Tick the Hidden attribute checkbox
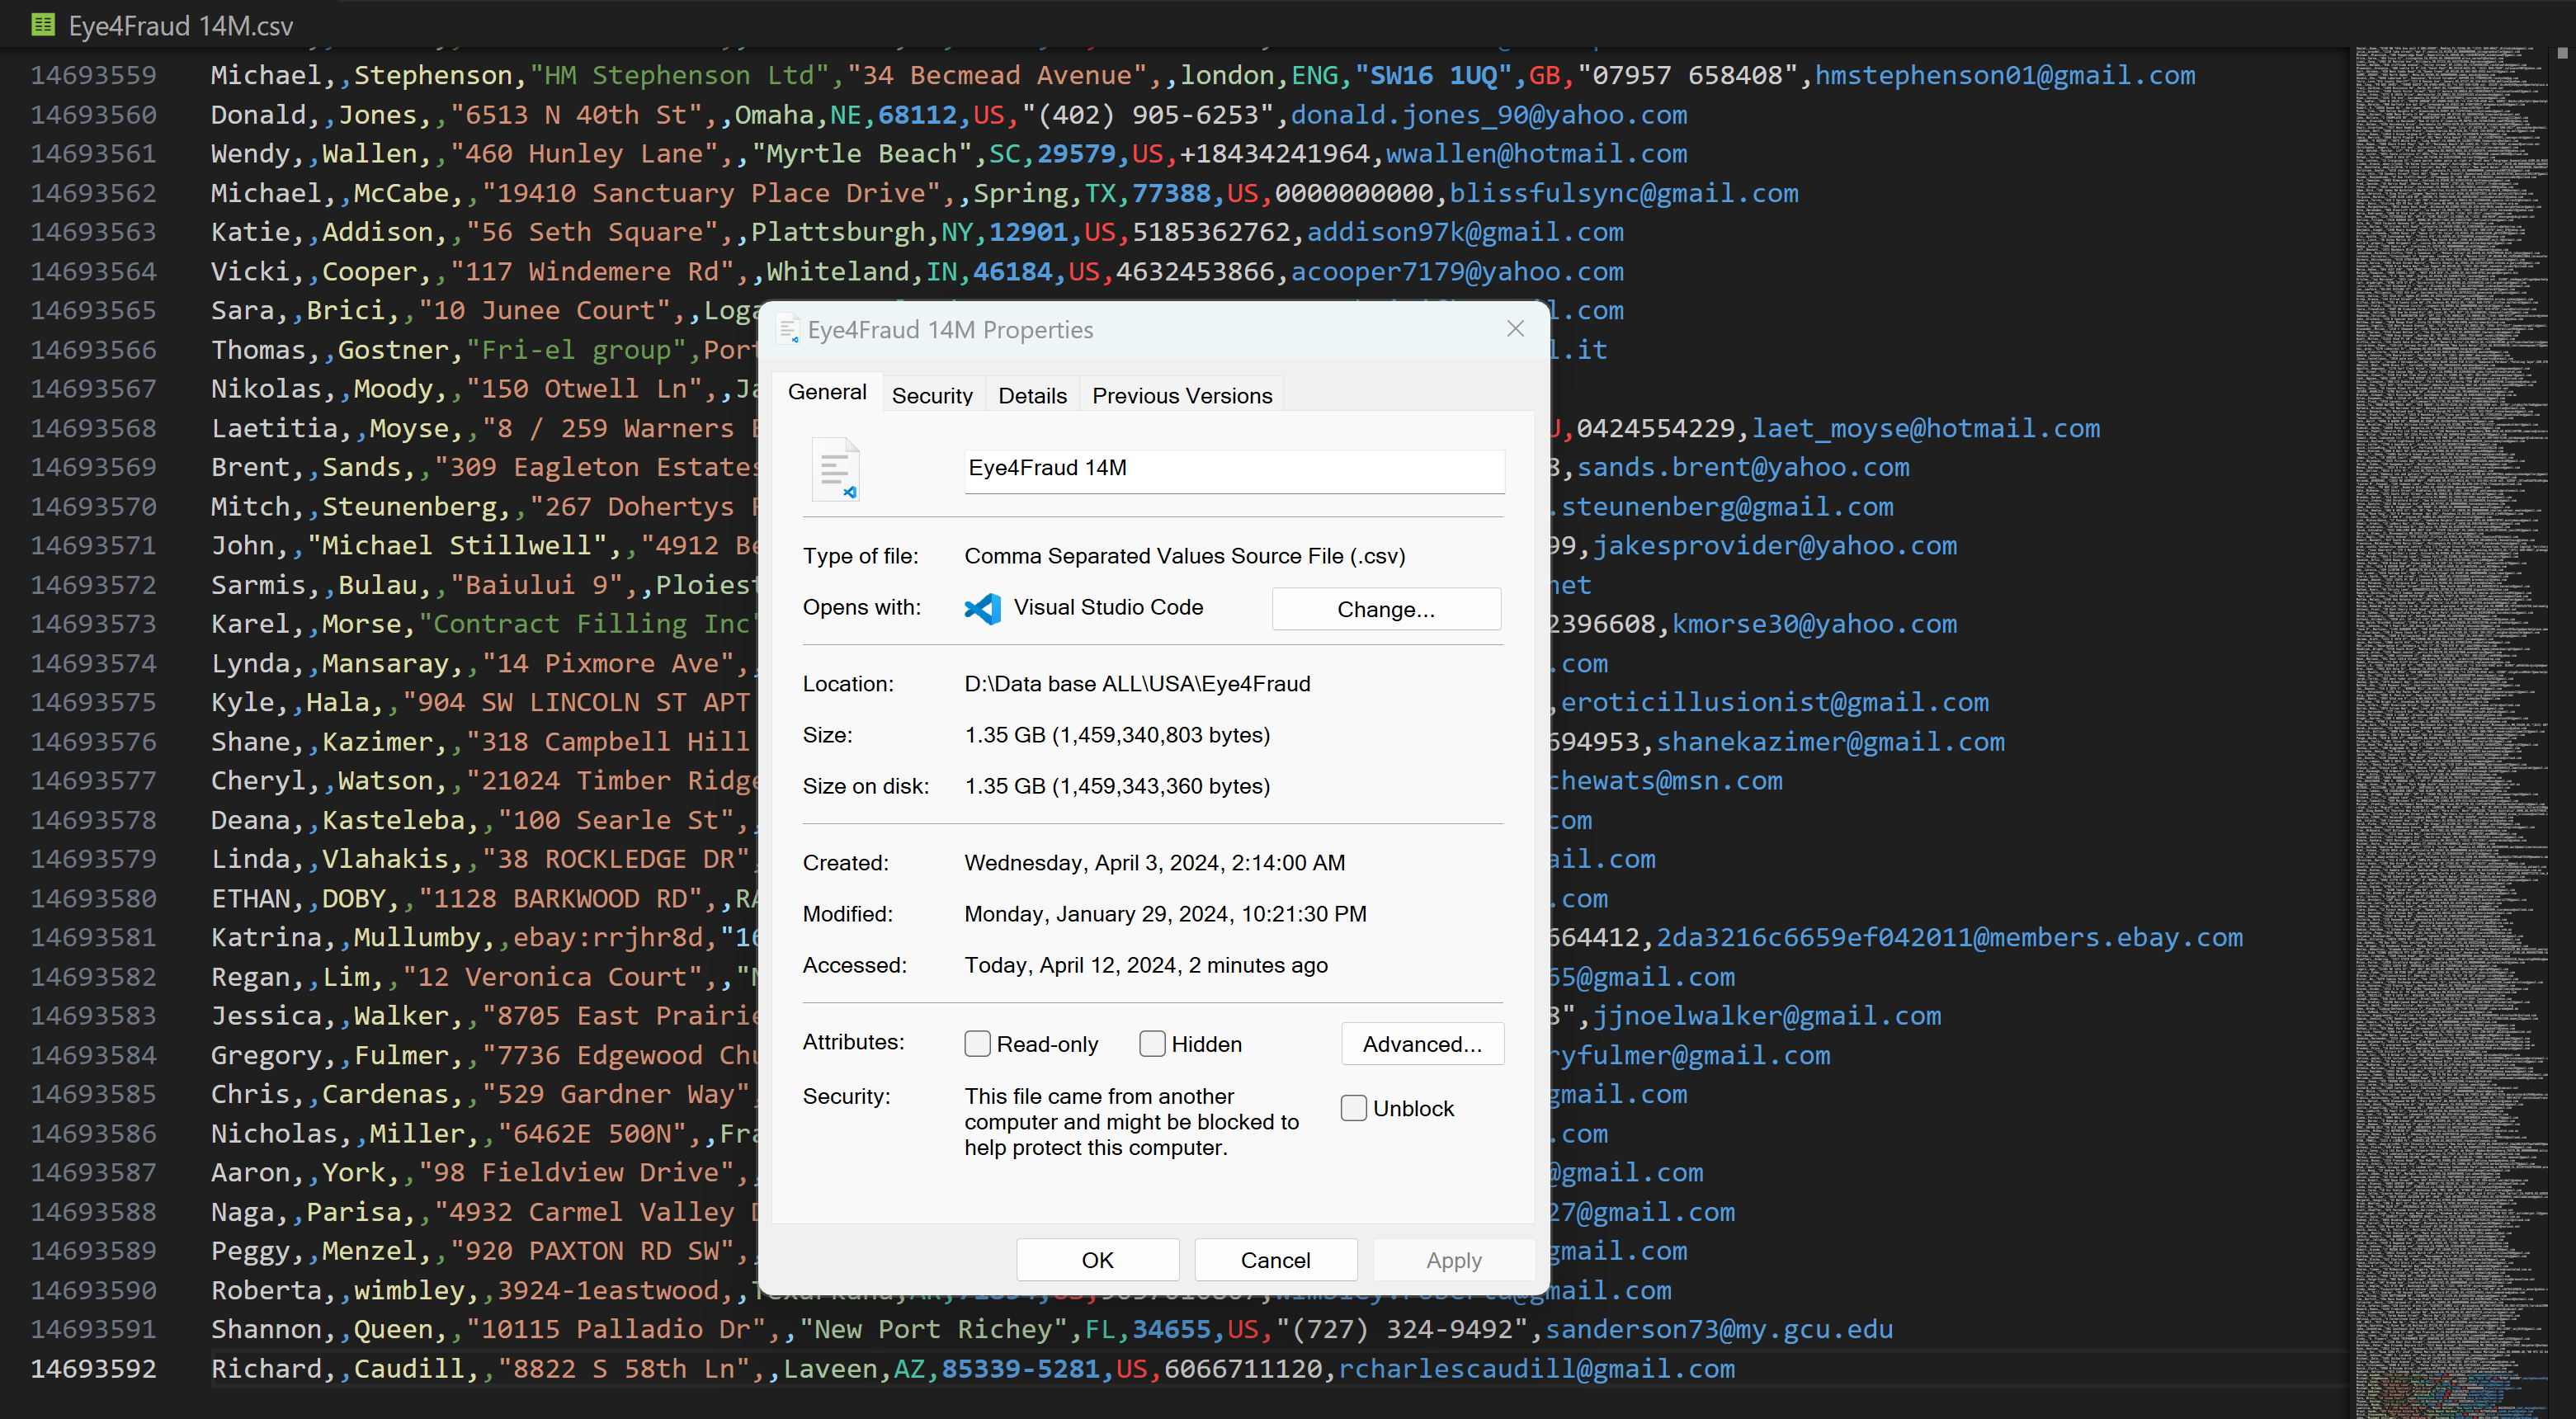 point(1152,1044)
